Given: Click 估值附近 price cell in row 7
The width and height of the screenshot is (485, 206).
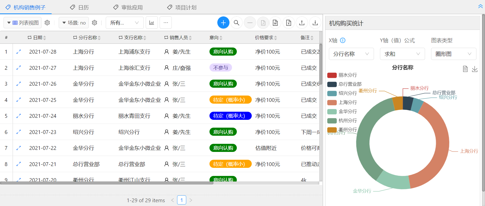Looking at the screenshot, I should (x=266, y=148).
